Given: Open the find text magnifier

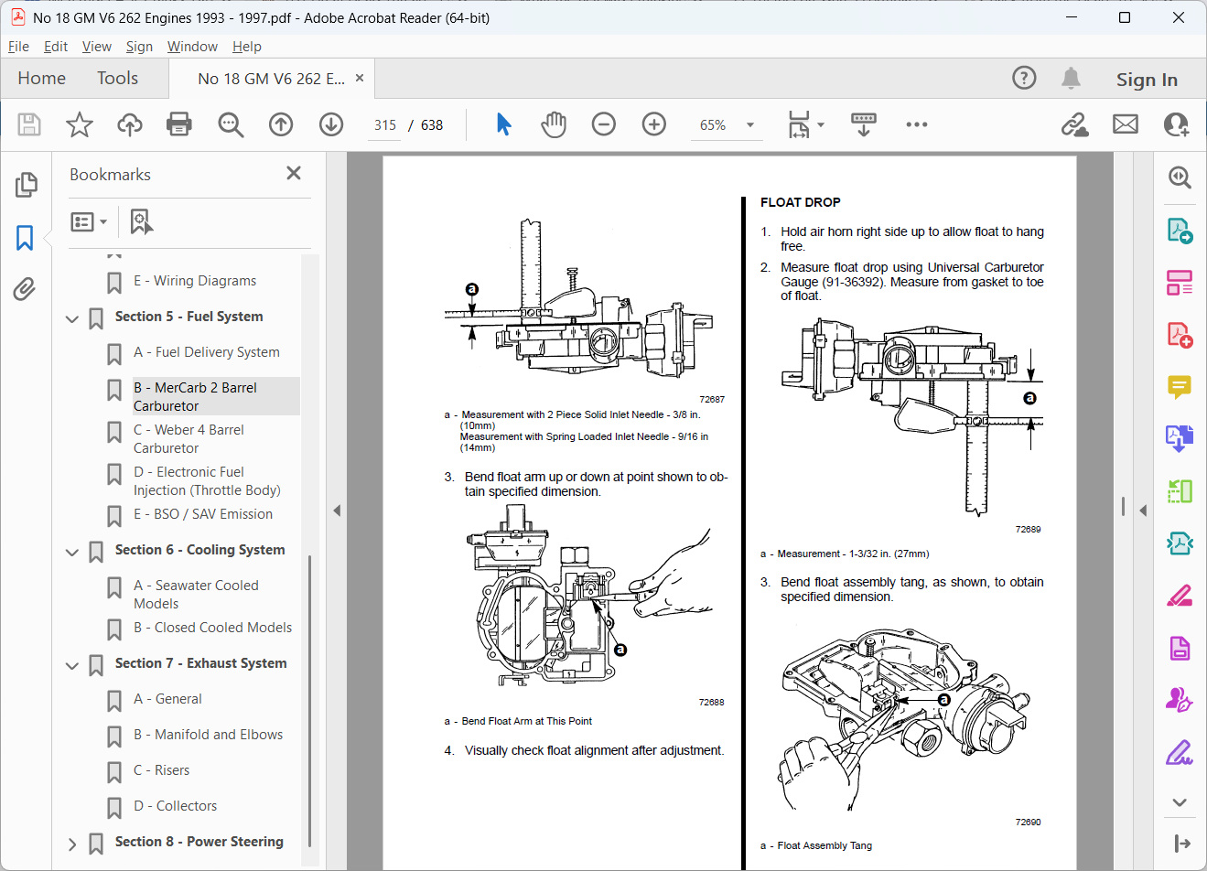Looking at the screenshot, I should [231, 124].
